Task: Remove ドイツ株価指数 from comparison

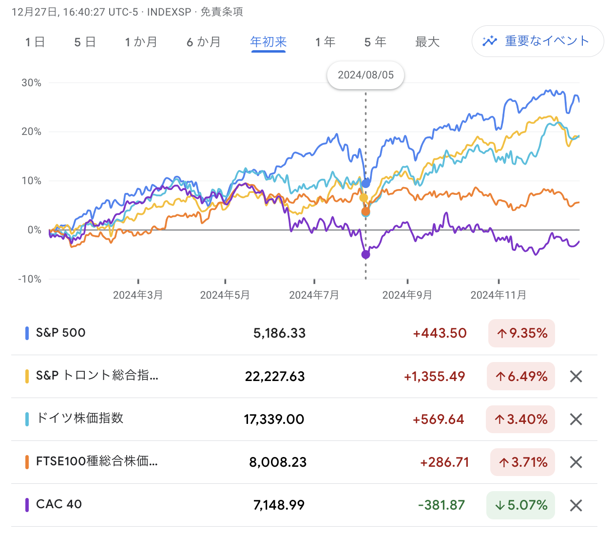Action: [576, 419]
